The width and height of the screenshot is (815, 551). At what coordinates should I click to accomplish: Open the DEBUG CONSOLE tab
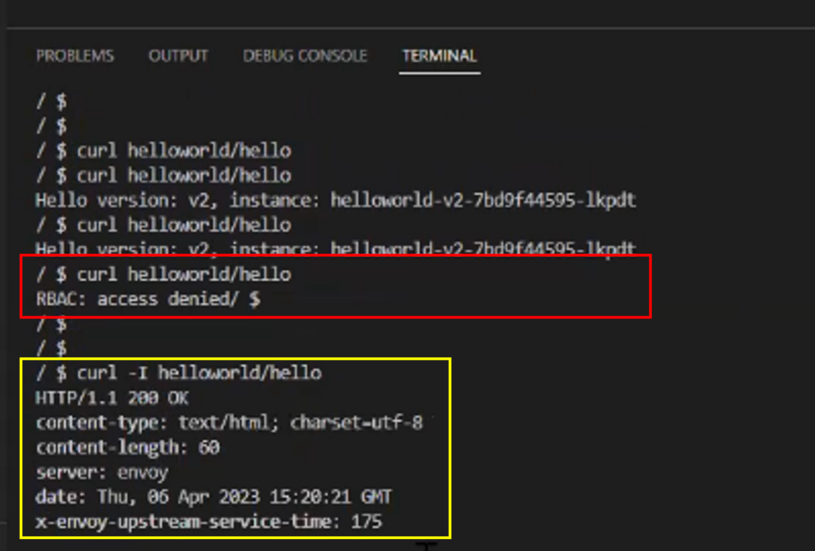click(305, 56)
